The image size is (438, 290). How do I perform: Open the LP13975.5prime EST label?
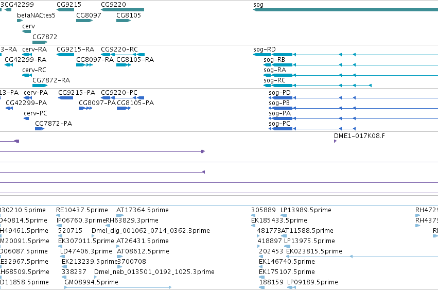click(309, 242)
